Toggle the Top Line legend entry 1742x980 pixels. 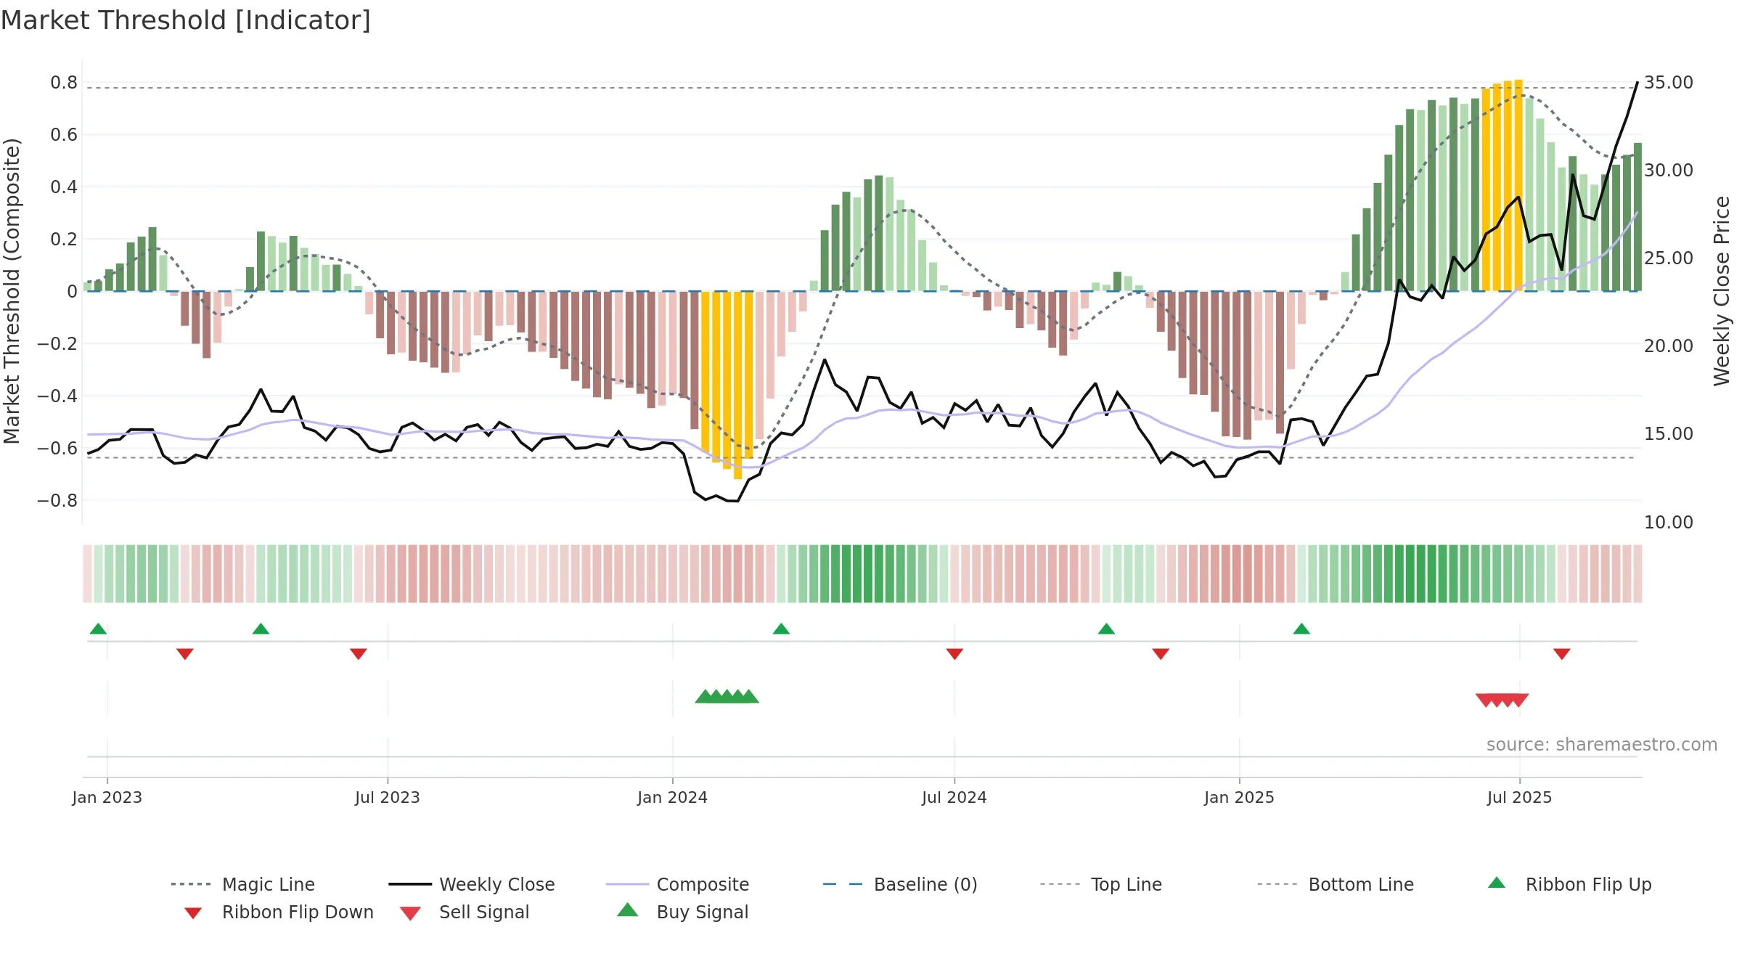click(x=1100, y=884)
